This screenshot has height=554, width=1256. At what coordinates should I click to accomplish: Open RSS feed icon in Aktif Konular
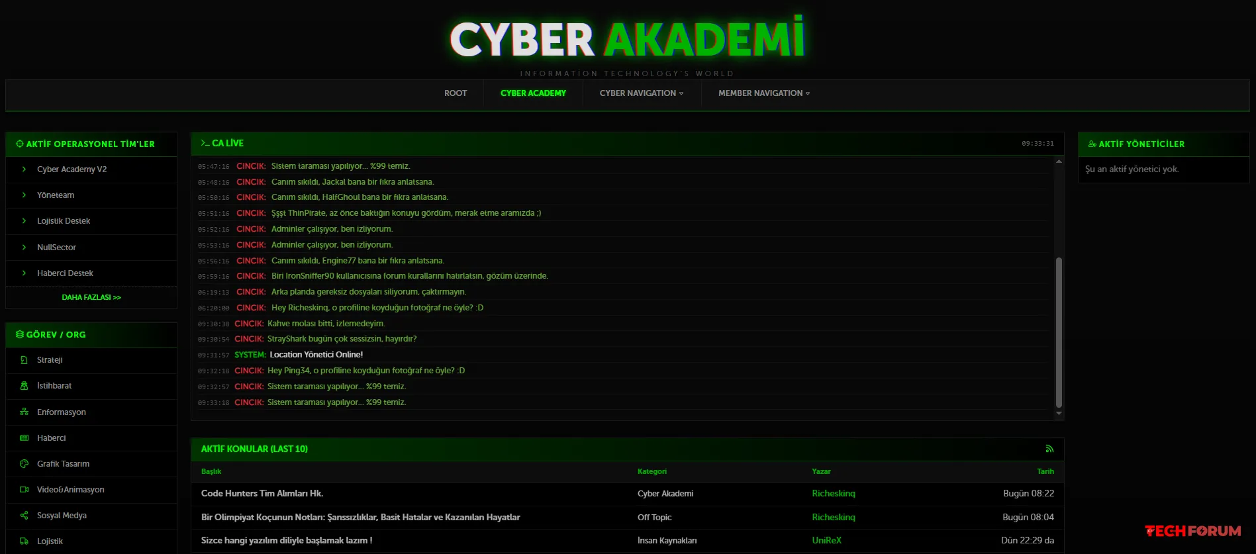pos(1049,449)
